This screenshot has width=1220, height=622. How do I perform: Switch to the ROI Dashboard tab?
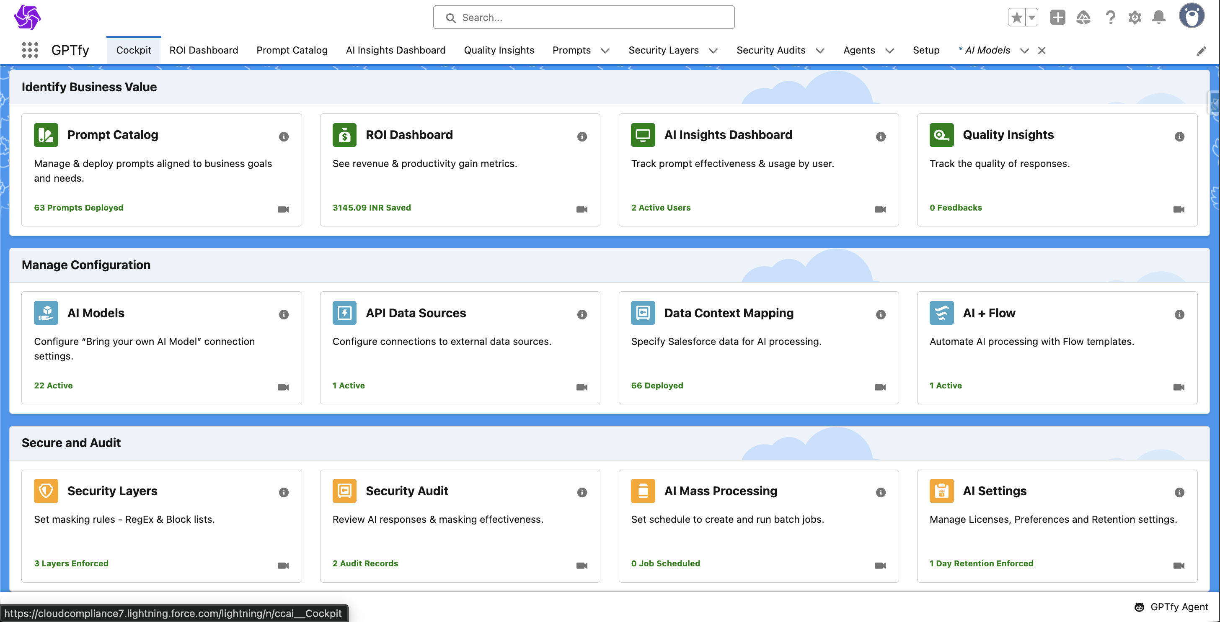[x=204, y=50]
